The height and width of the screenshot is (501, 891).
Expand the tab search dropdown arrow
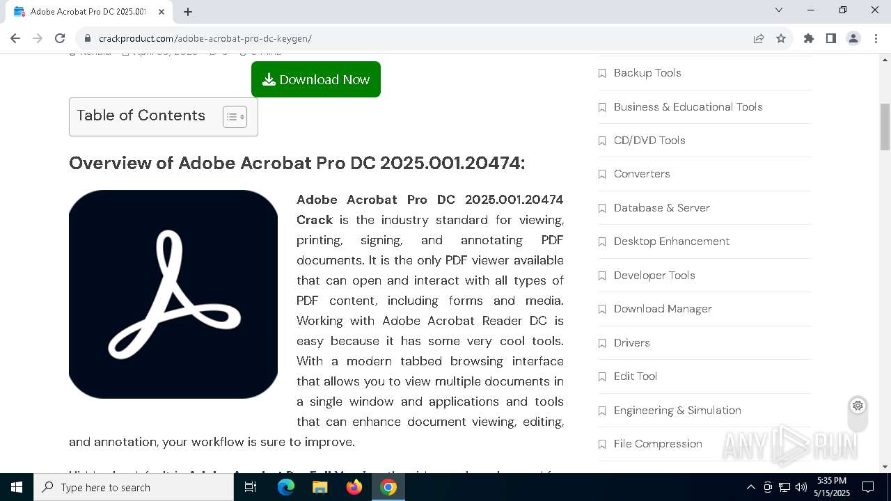pos(779,10)
